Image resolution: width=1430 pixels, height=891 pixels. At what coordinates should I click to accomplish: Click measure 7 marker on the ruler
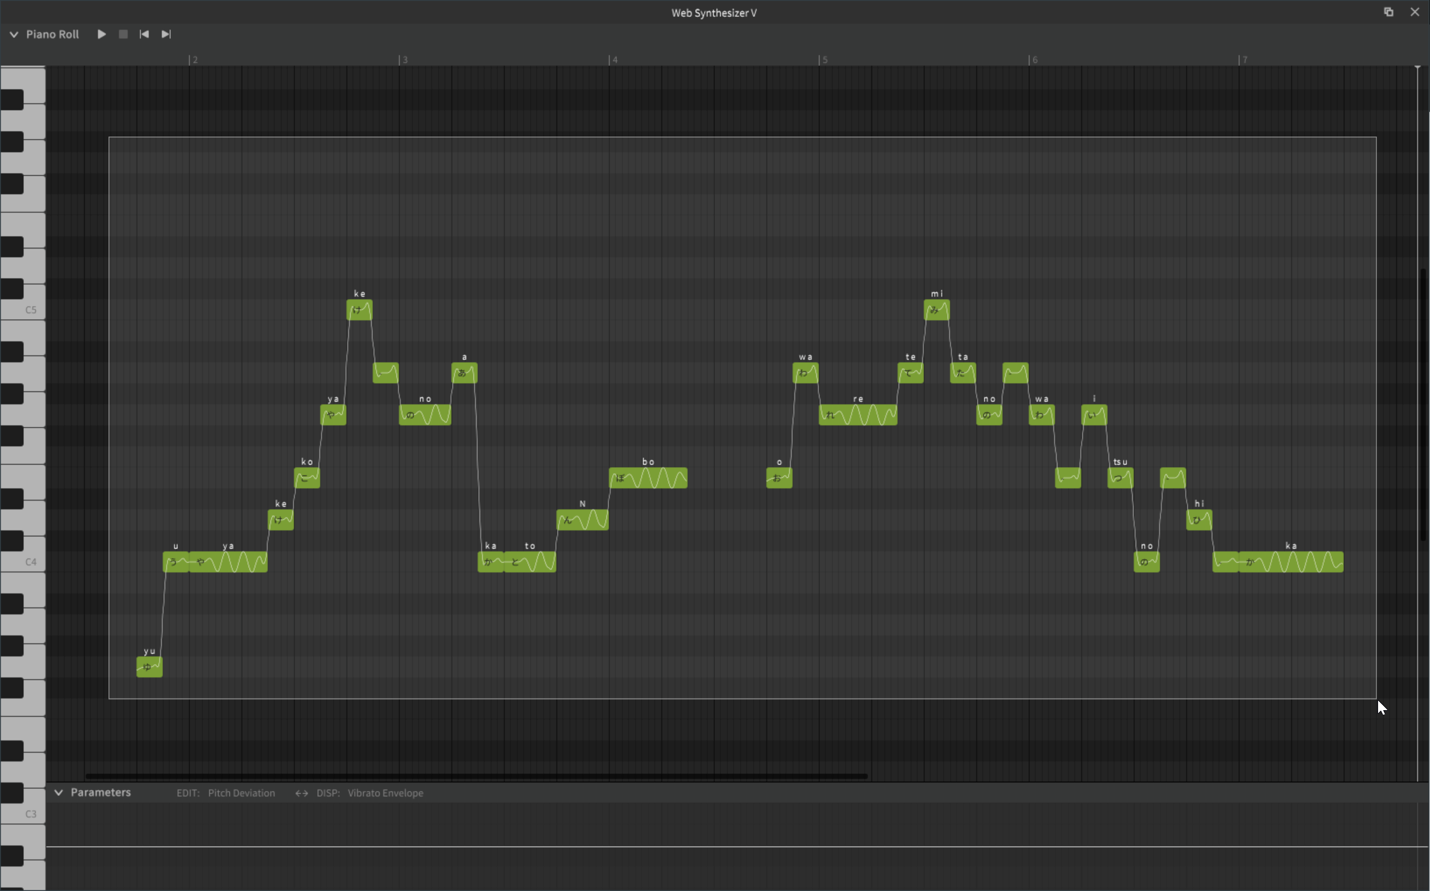tap(1243, 60)
